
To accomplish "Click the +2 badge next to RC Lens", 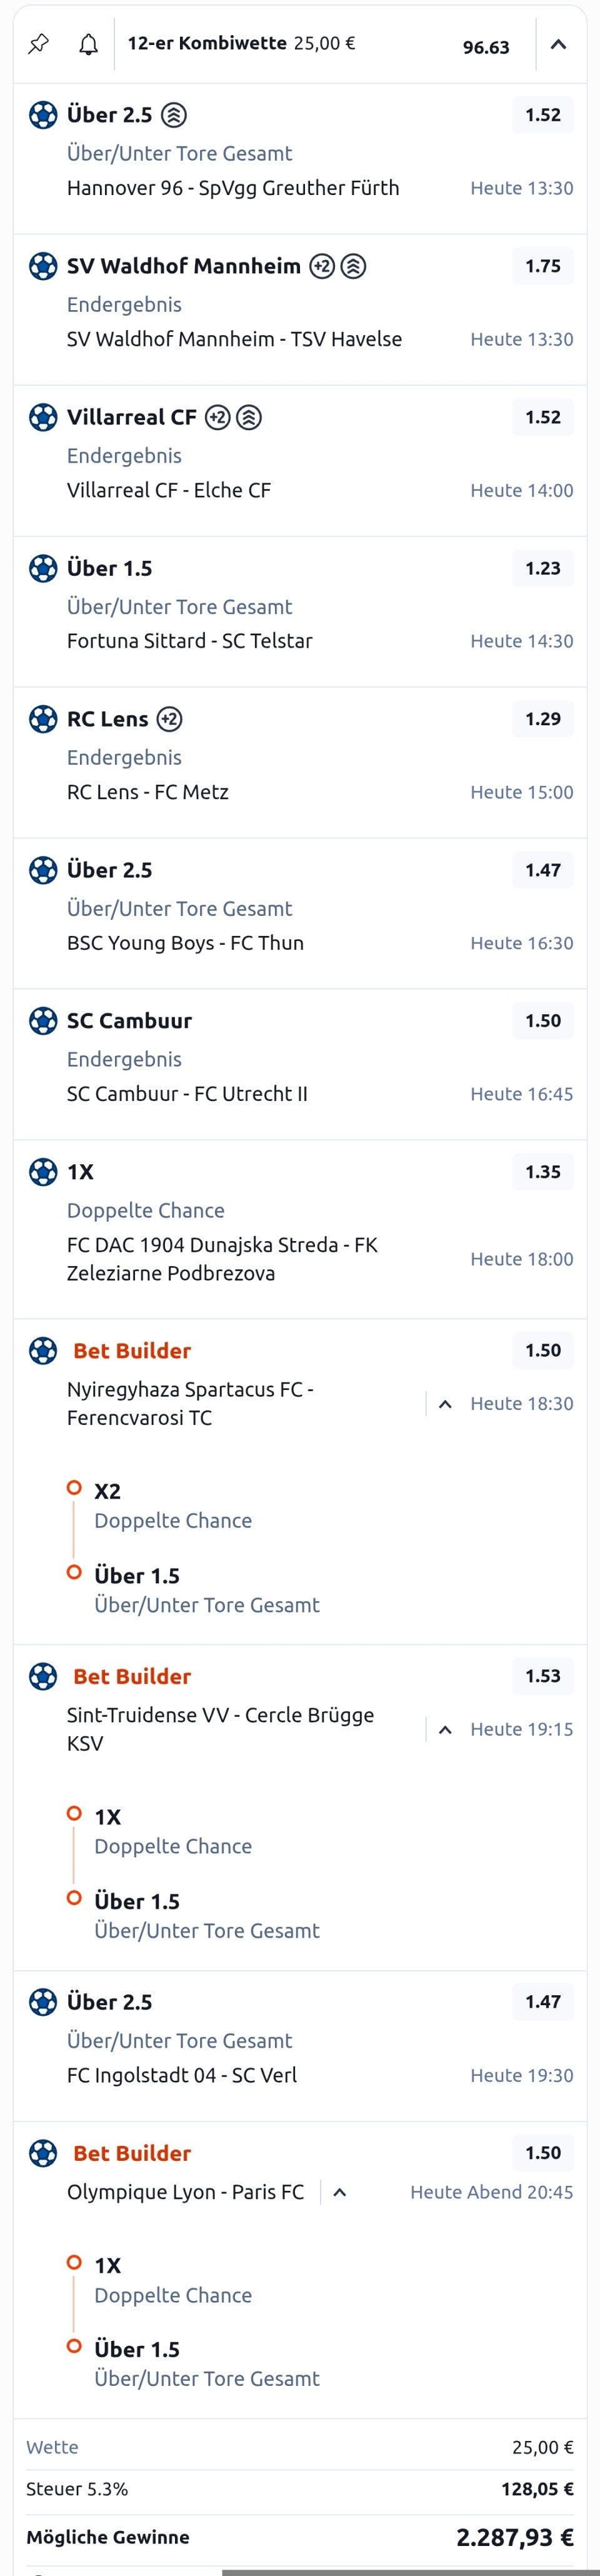I will [170, 719].
